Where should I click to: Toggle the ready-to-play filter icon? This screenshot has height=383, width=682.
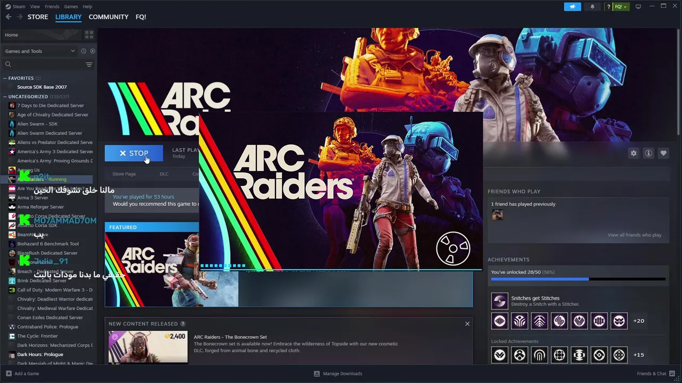93,51
